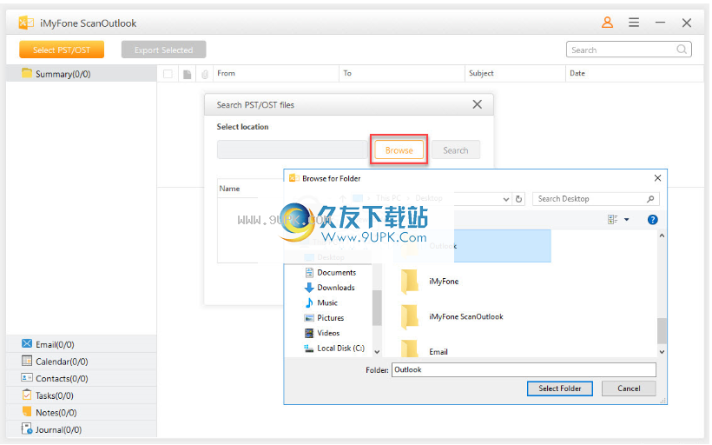Open the Journal(0/0) category

(82, 429)
